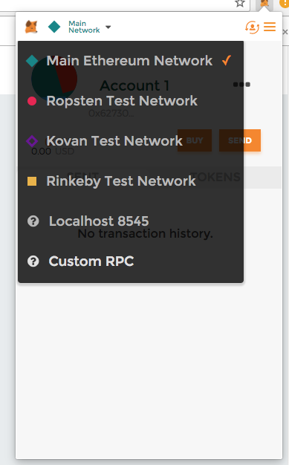The image size is (289, 465).
Task: Click the MetaMask extension icon in browser toolbar
Action: click(x=264, y=4)
